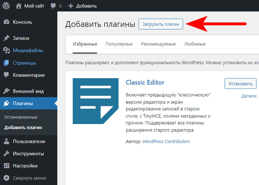Image resolution: width=259 pixels, height=185 pixels.
Task: Open the comments bubble icon in admin bar
Action: click(53, 6)
